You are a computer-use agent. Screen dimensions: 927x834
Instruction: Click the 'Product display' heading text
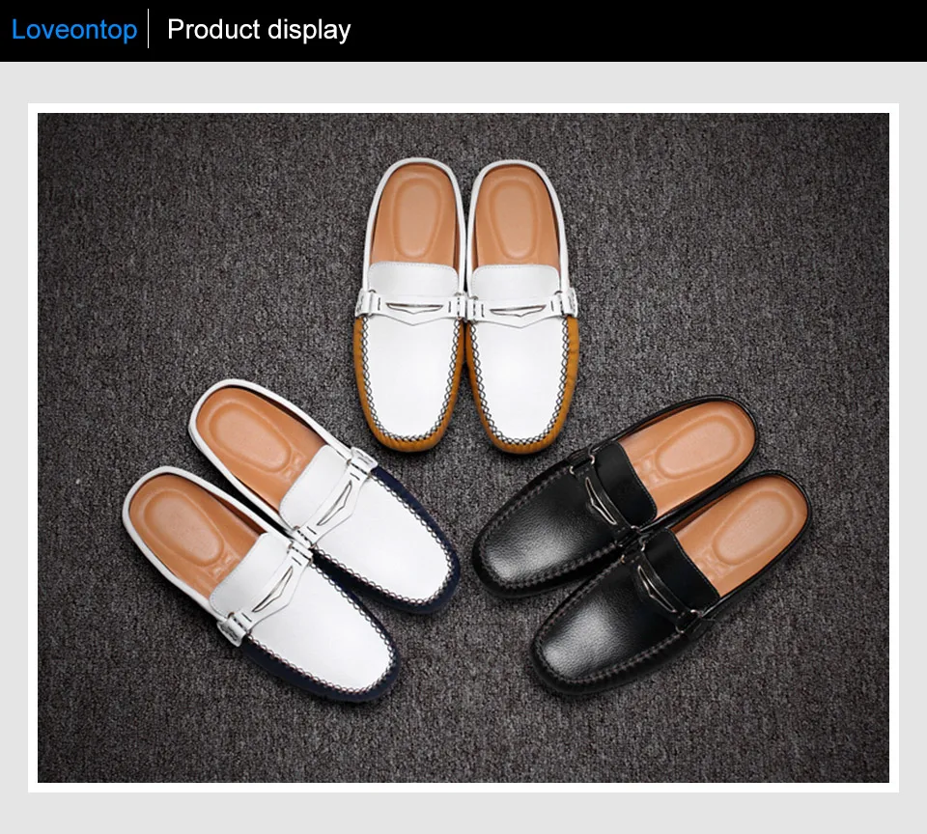coord(259,30)
